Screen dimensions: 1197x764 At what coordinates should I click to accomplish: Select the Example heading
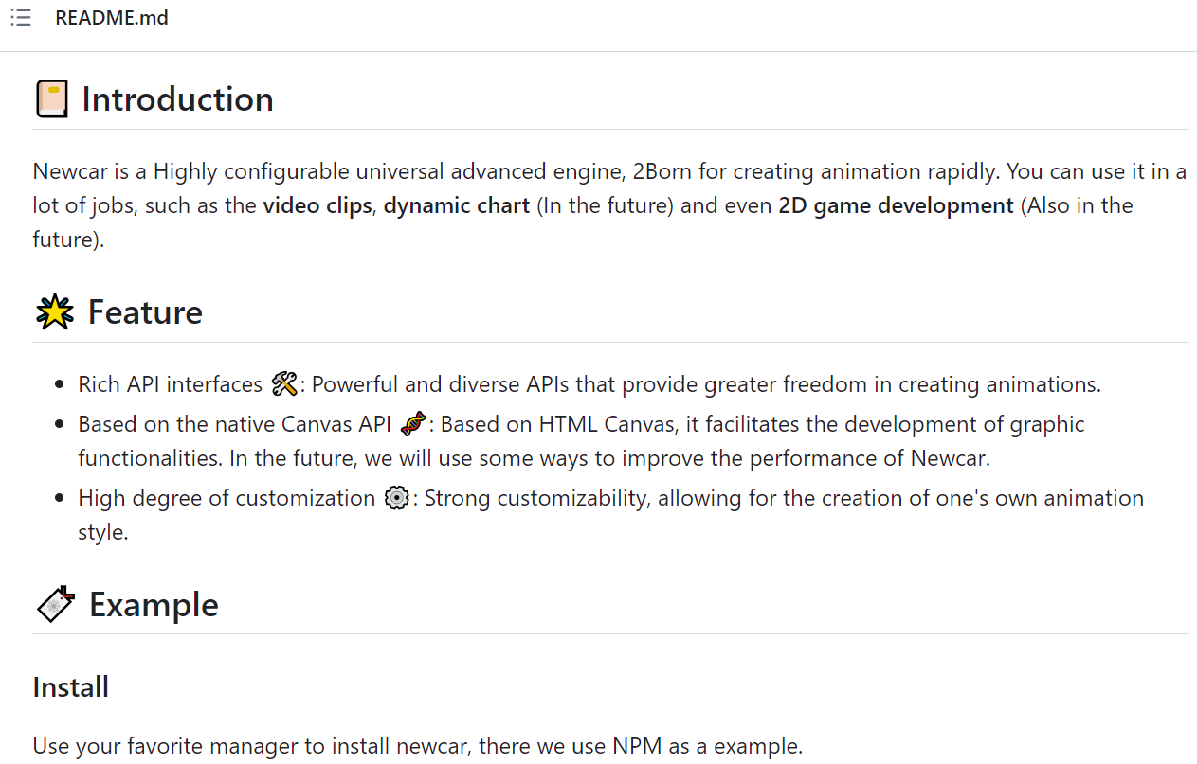154,604
